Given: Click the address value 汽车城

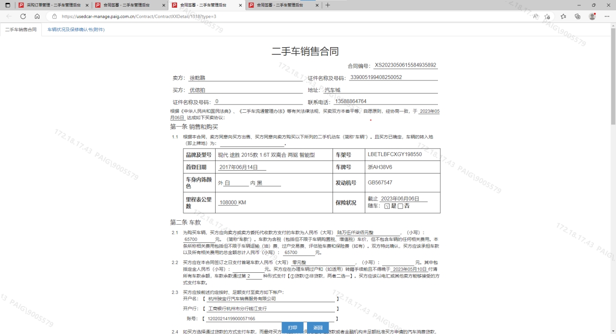Looking at the screenshot, I should point(333,90).
